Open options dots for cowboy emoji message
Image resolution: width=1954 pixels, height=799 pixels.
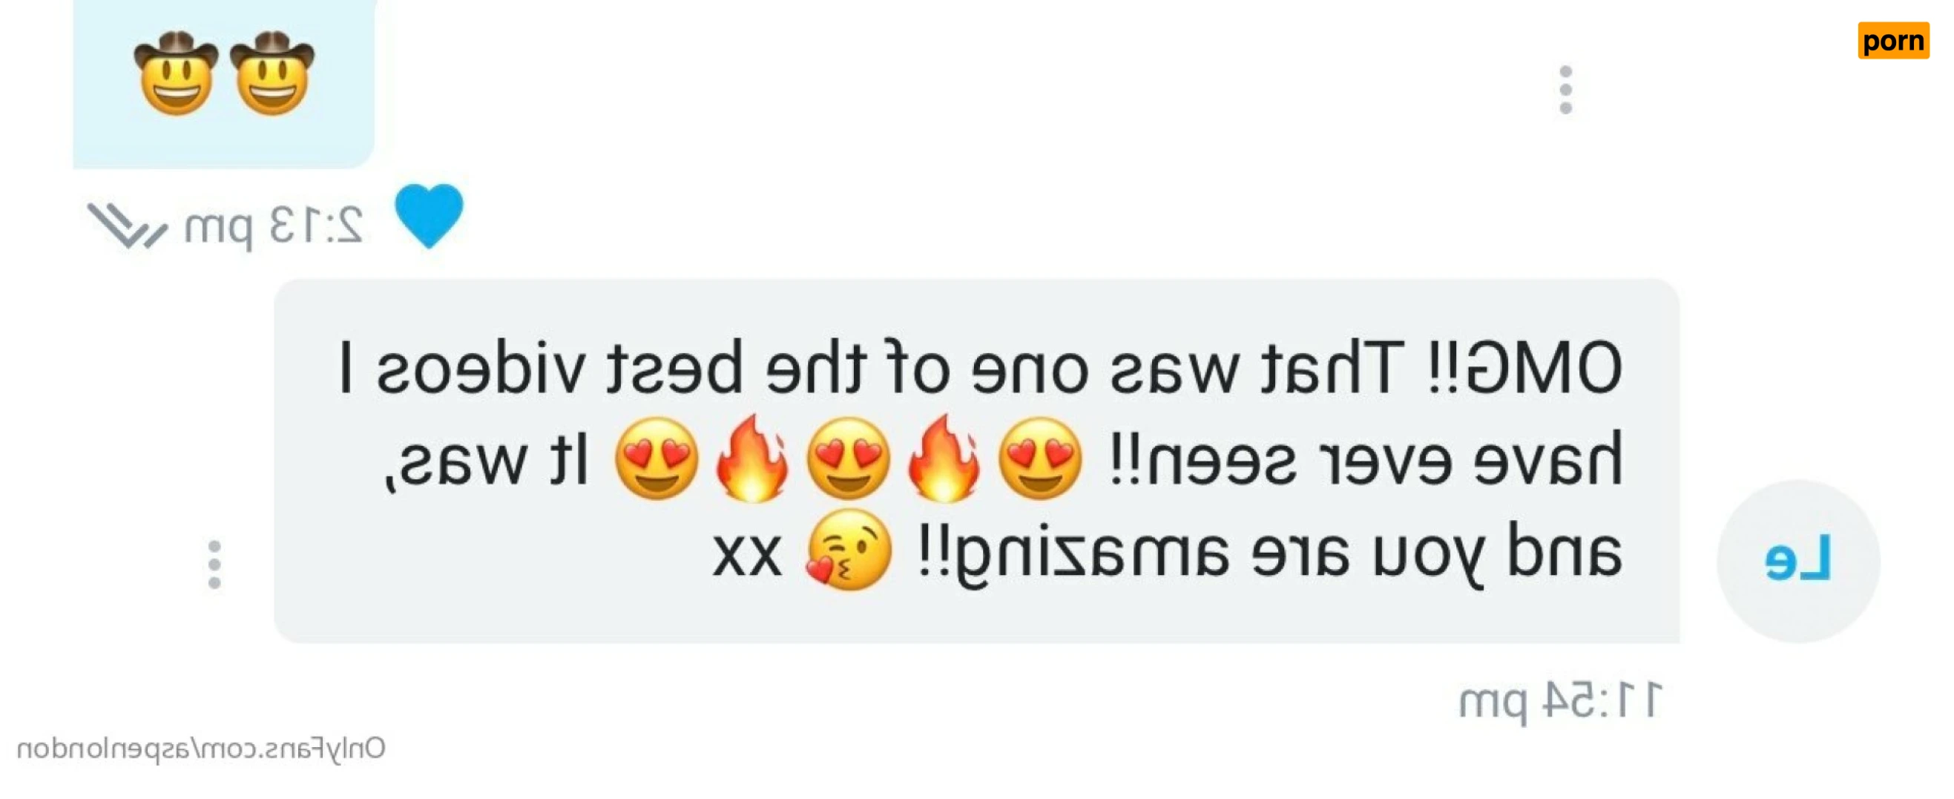1565,91
